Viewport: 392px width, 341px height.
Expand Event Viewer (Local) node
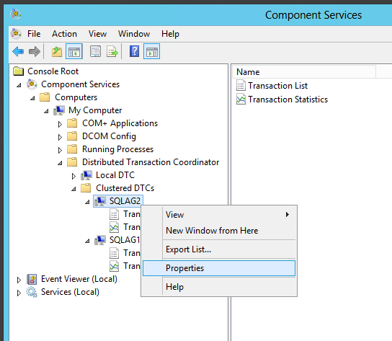tap(19, 280)
